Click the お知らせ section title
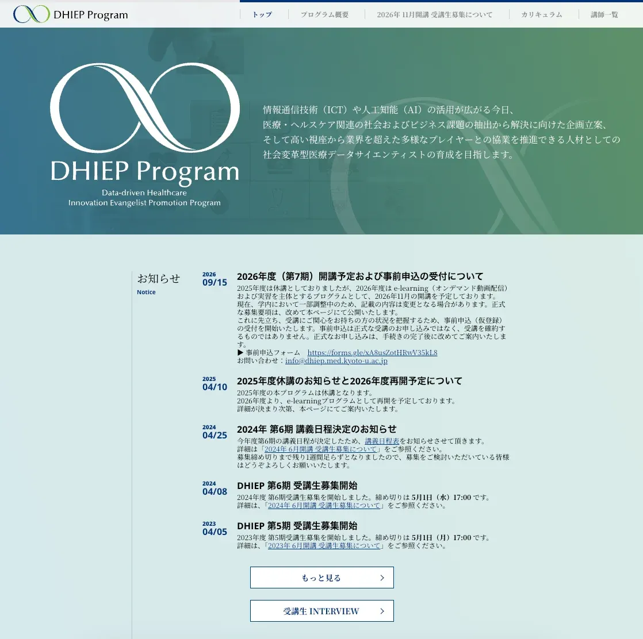643x639 pixels. click(158, 279)
